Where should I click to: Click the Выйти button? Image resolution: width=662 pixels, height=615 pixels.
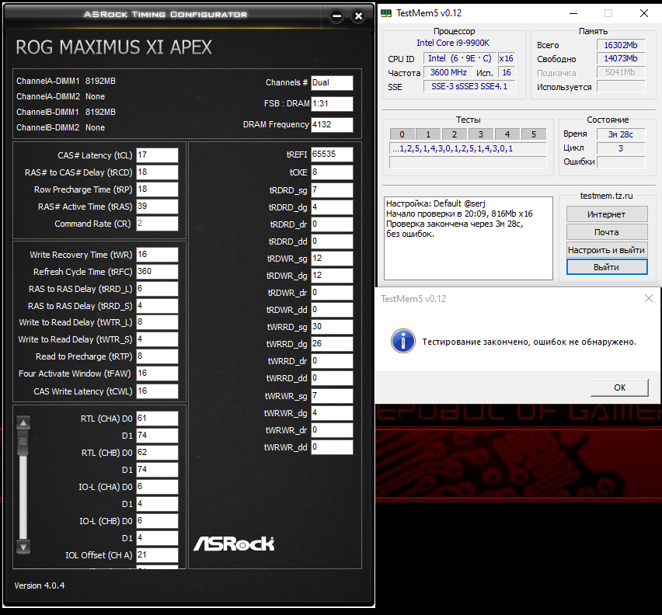[x=606, y=267]
